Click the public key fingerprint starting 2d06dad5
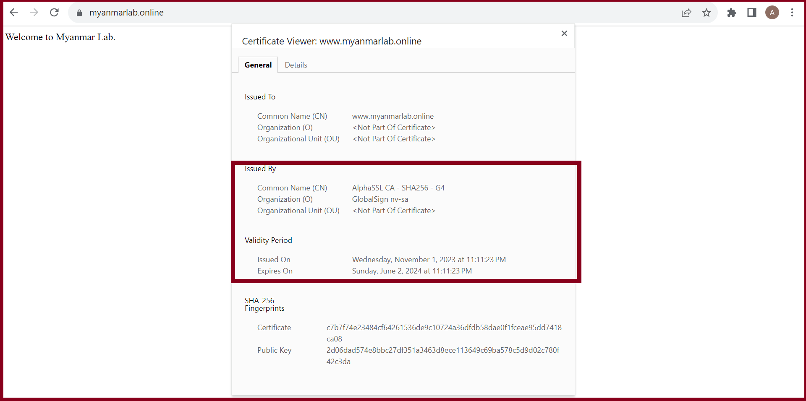This screenshot has width=806, height=401. click(443, 356)
